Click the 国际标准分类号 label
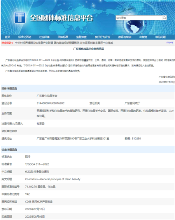Viewport: 175px width, 220px height. click(x=10, y=187)
